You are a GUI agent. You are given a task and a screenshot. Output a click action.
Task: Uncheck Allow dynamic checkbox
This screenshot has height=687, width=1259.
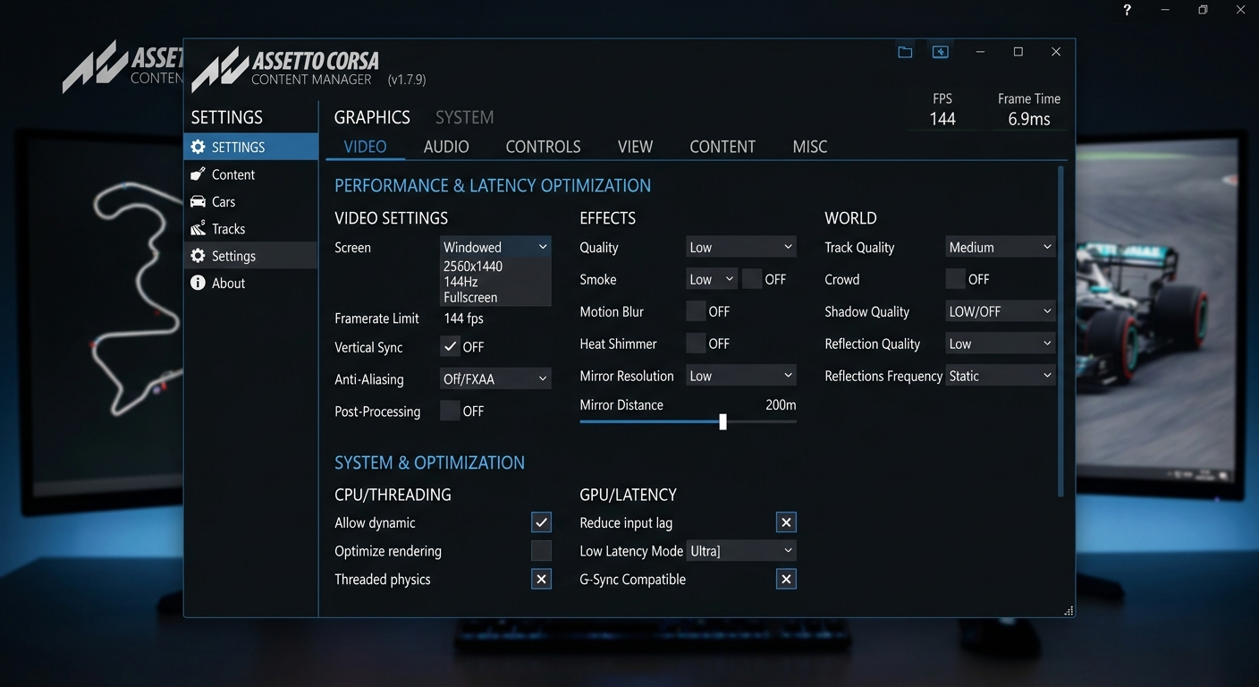[541, 522]
